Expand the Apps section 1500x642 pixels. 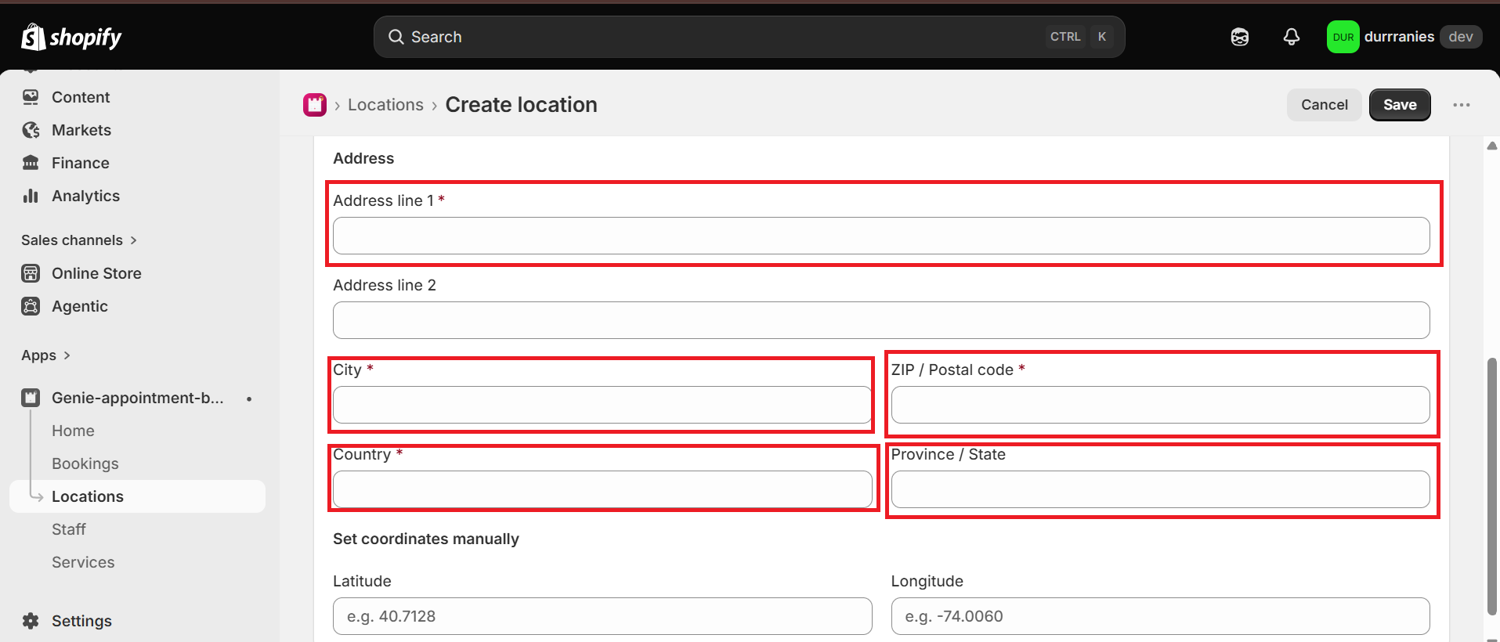pyautogui.click(x=46, y=355)
